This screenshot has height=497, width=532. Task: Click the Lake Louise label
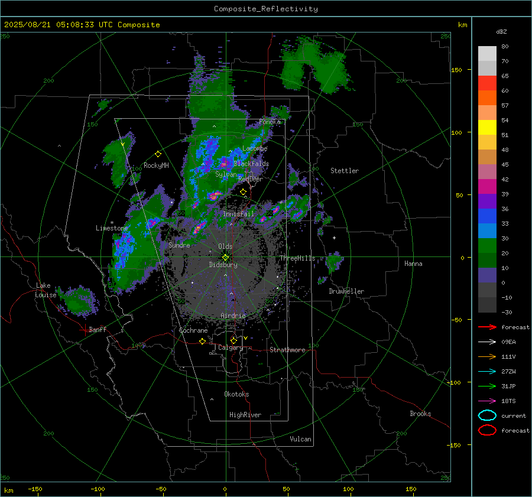click(46, 290)
